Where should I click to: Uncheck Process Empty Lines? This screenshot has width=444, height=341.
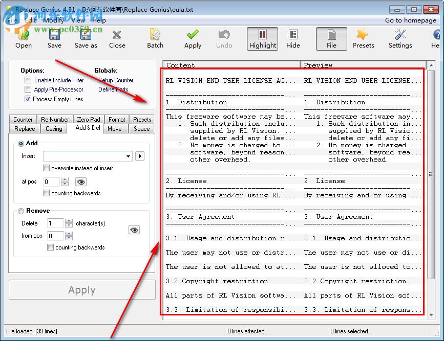click(28, 99)
